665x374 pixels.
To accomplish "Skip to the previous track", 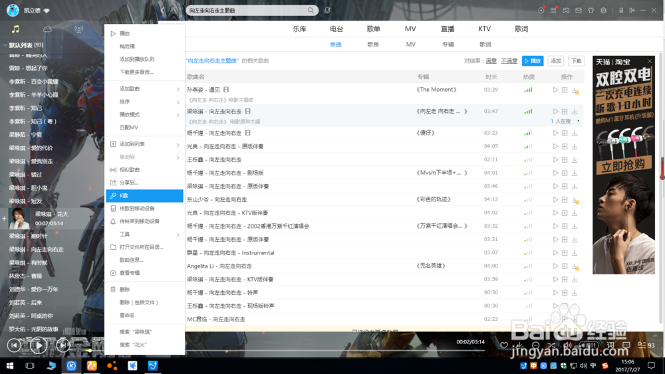I will point(14,345).
